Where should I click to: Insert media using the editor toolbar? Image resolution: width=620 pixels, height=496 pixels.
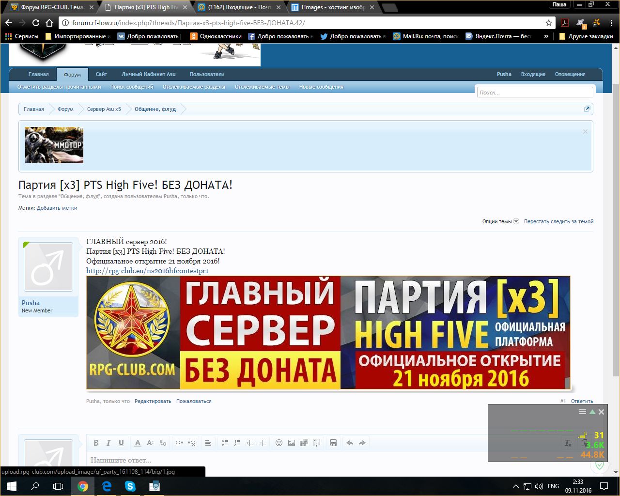[304, 443]
